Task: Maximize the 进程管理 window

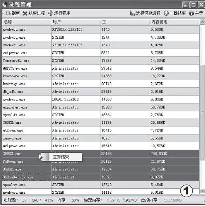Action: click(x=193, y=5)
